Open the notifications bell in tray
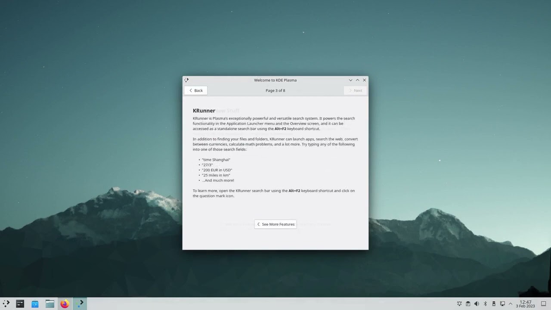Viewport: 551px width, 310px height. [x=459, y=304]
